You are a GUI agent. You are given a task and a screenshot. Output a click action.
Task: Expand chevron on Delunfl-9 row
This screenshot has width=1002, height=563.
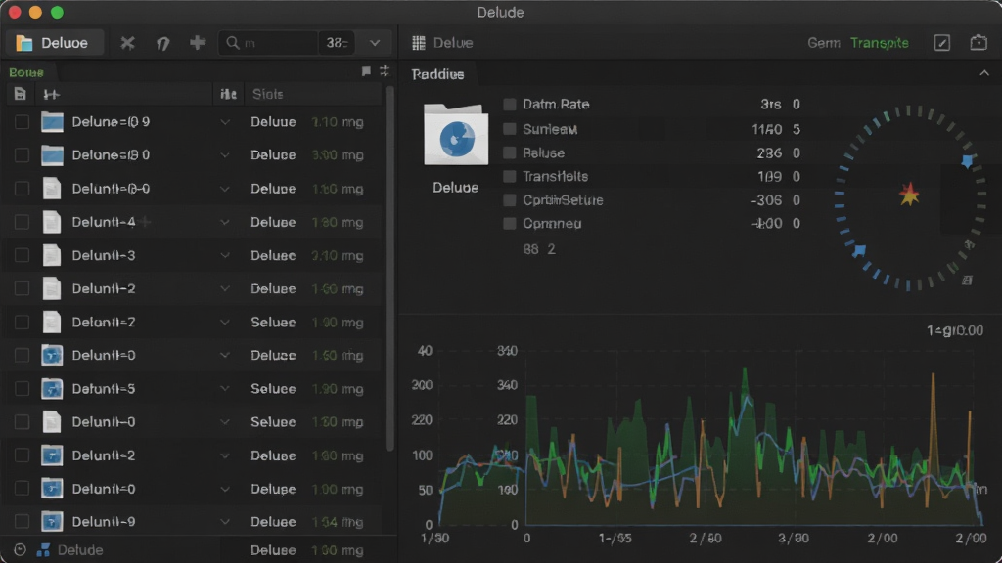click(x=225, y=522)
